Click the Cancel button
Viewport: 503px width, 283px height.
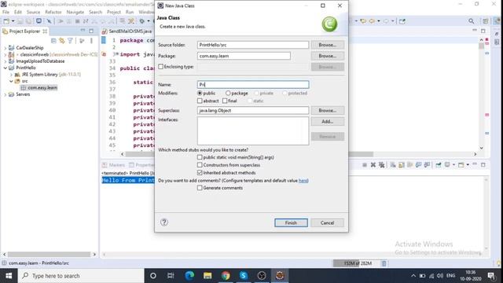click(327, 222)
